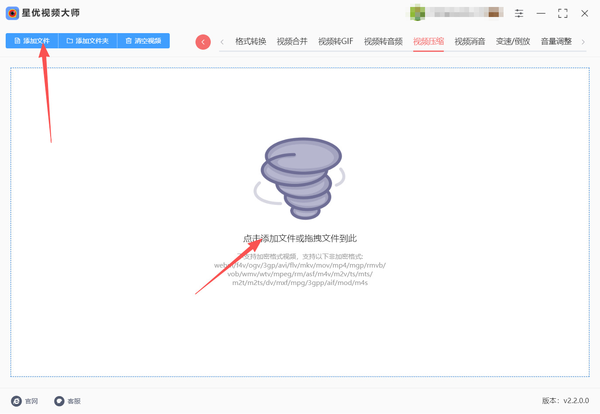The height and width of the screenshot is (414, 600).
Task: Switch to the 视频消音 tab
Action: pos(470,41)
